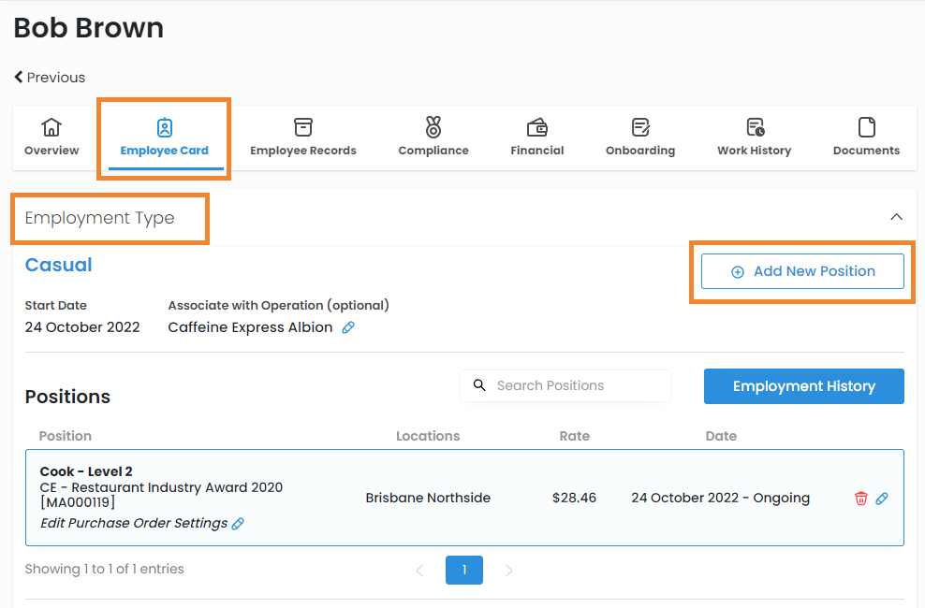The image size is (925, 608).
Task: Go to the previous positions page
Action: 419,571
